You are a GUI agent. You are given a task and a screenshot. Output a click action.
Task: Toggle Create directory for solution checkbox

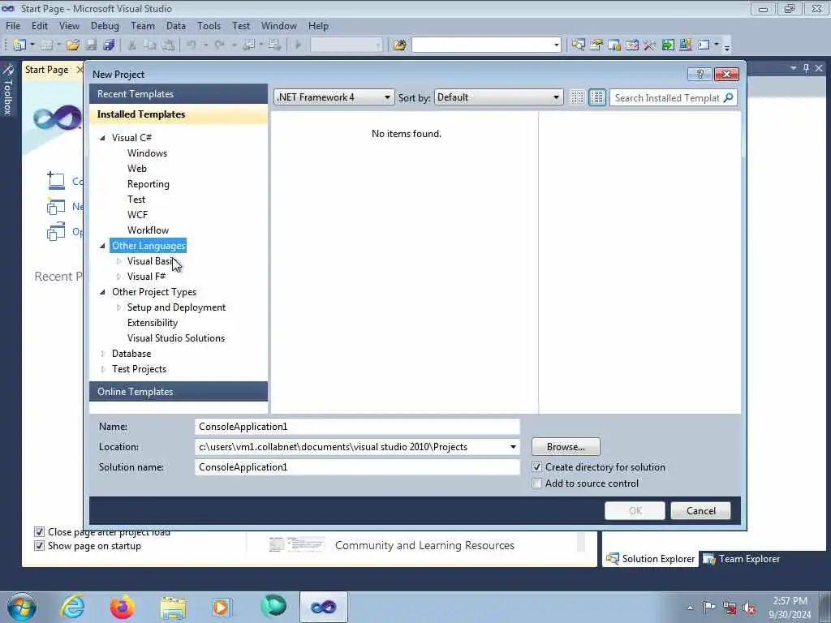click(537, 467)
